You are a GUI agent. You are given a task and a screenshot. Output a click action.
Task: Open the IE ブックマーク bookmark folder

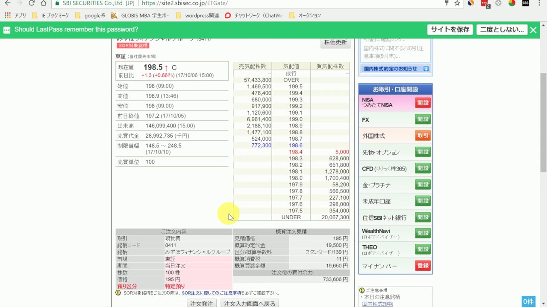pyautogui.click(x=51, y=15)
